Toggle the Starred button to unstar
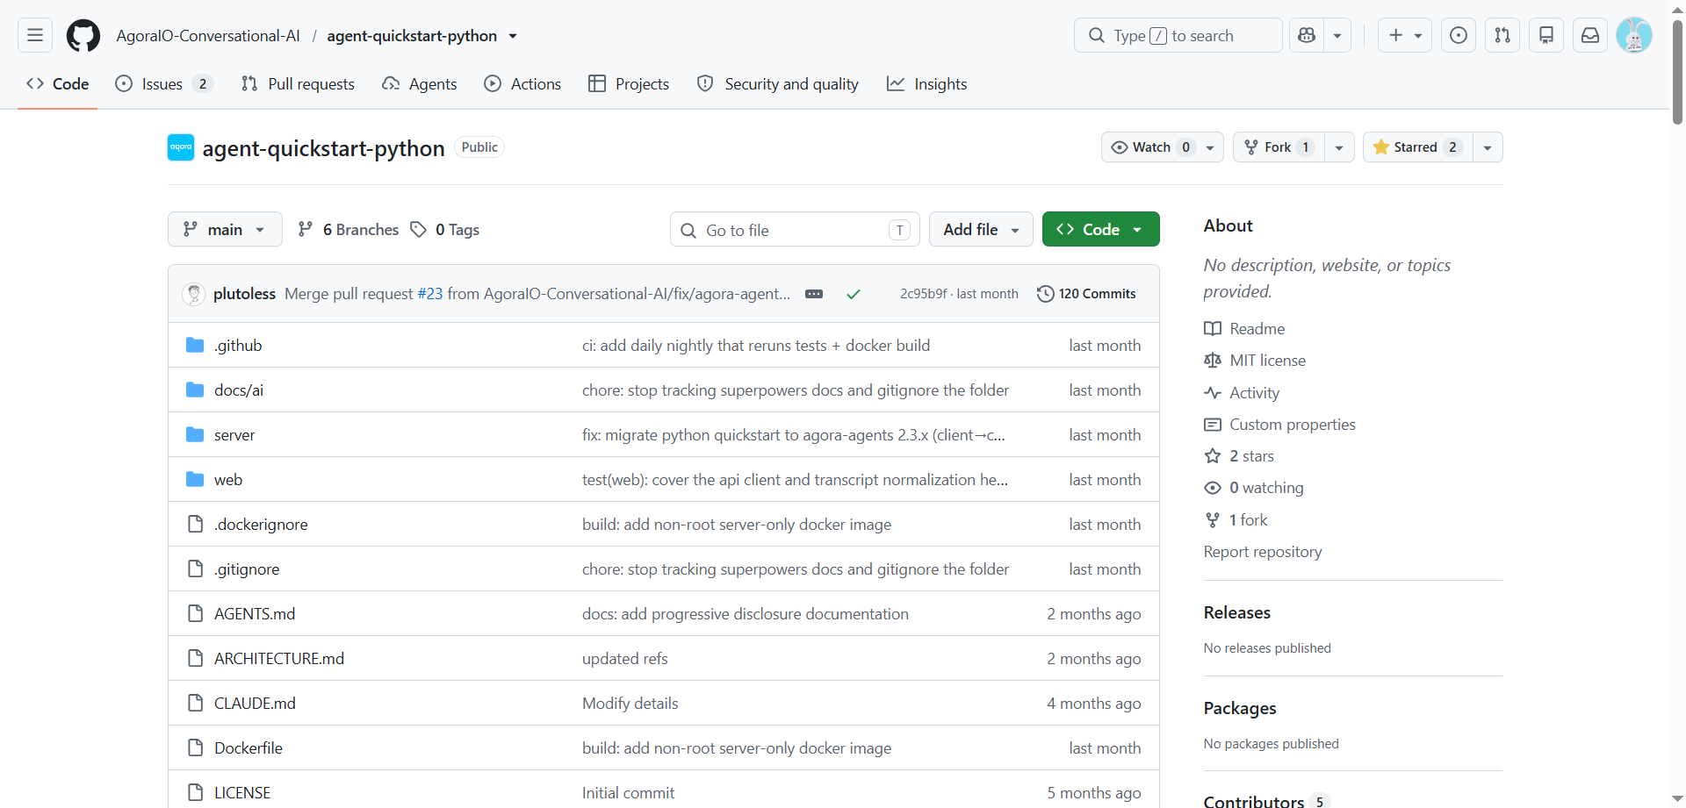Viewport: 1686px width, 808px height. 1417,147
